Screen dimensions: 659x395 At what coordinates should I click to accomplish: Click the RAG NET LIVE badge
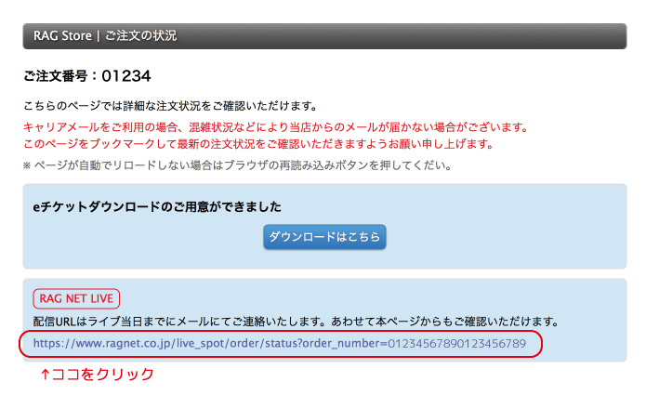pos(76,298)
